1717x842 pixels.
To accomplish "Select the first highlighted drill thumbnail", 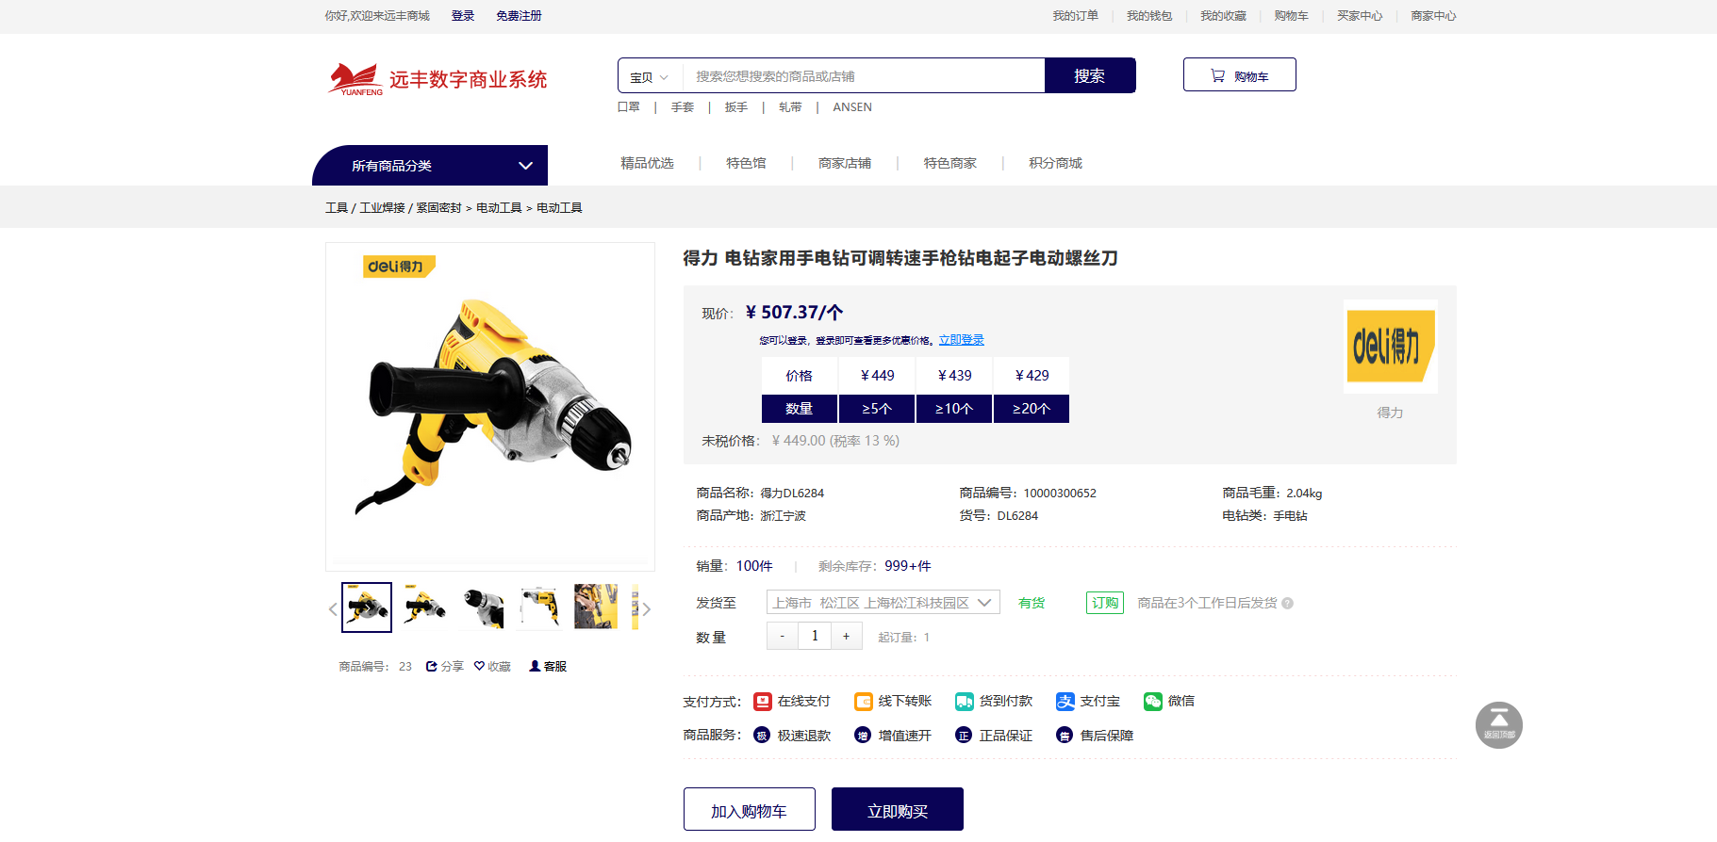I will click(367, 607).
